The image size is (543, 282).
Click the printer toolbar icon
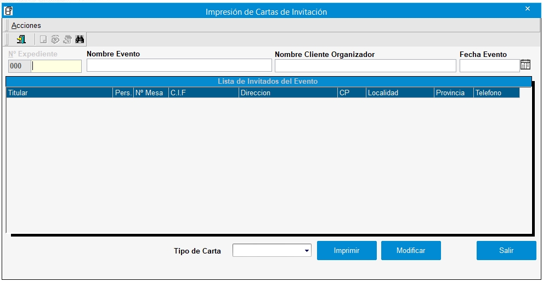click(x=67, y=39)
